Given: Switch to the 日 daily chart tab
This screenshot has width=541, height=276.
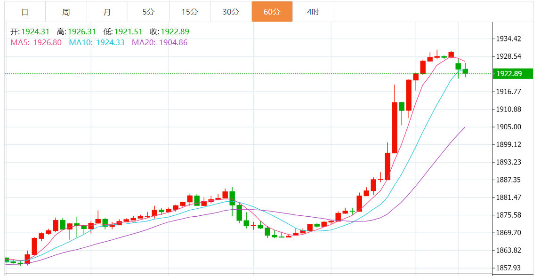Looking at the screenshot, I should (25, 12).
